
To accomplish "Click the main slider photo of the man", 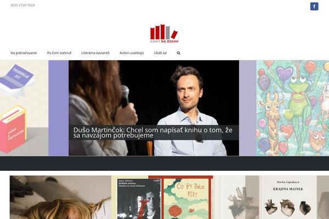I will pyautogui.click(x=154, y=108).
